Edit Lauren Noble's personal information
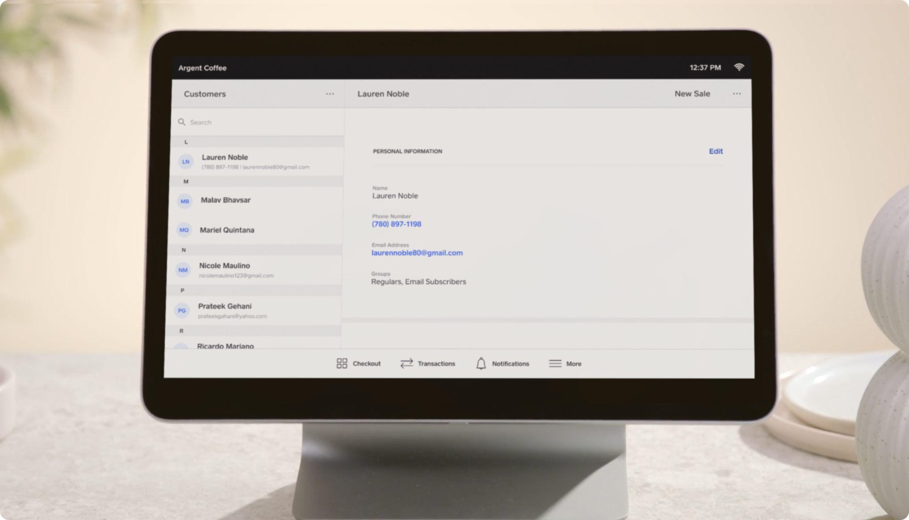Viewport: 909px width, 520px height. pyautogui.click(x=716, y=151)
